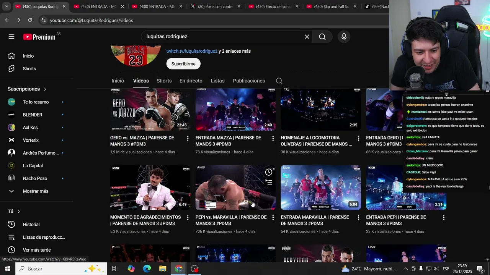Click the Windows Buscar search box
Image resolution: width=490 pixels, height=275 pixels.
(61, 269)
